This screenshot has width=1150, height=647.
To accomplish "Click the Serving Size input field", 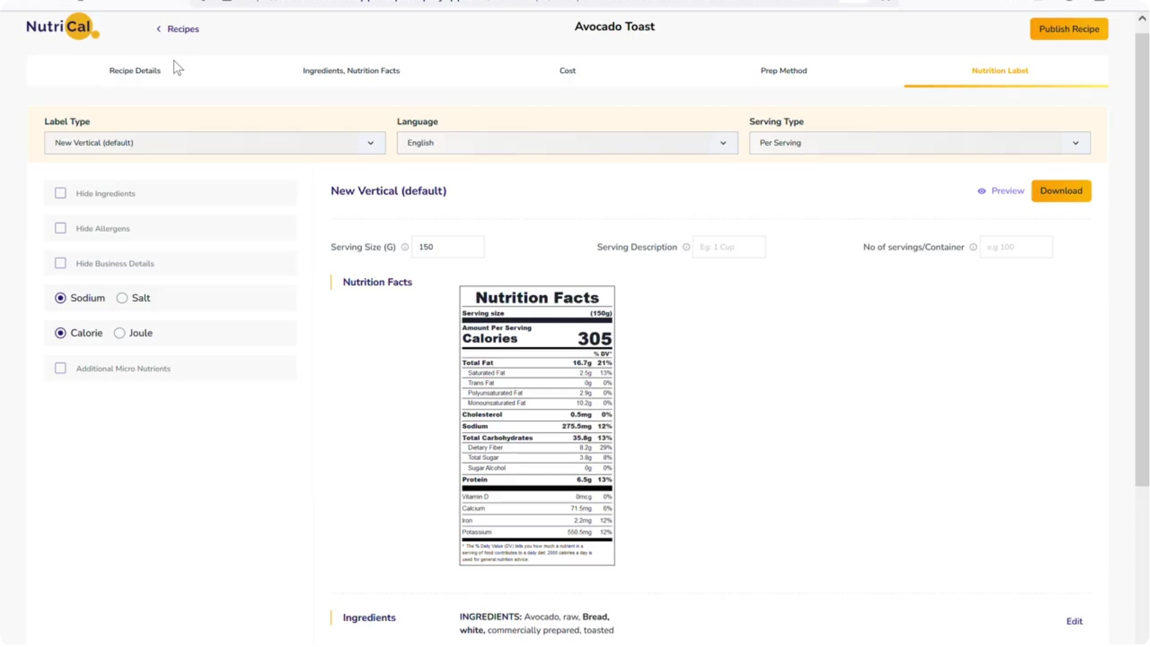I will coord(447,247).
